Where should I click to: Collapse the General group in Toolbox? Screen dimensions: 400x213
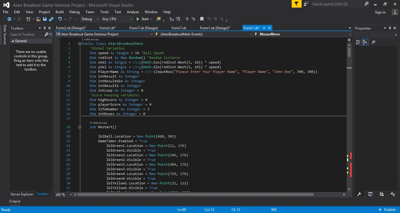coord(12,41)
